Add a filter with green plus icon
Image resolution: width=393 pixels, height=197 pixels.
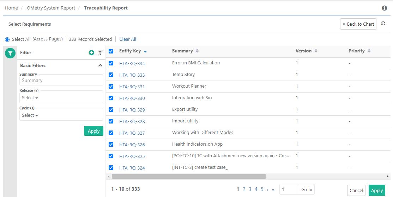(x=91, y=53)
